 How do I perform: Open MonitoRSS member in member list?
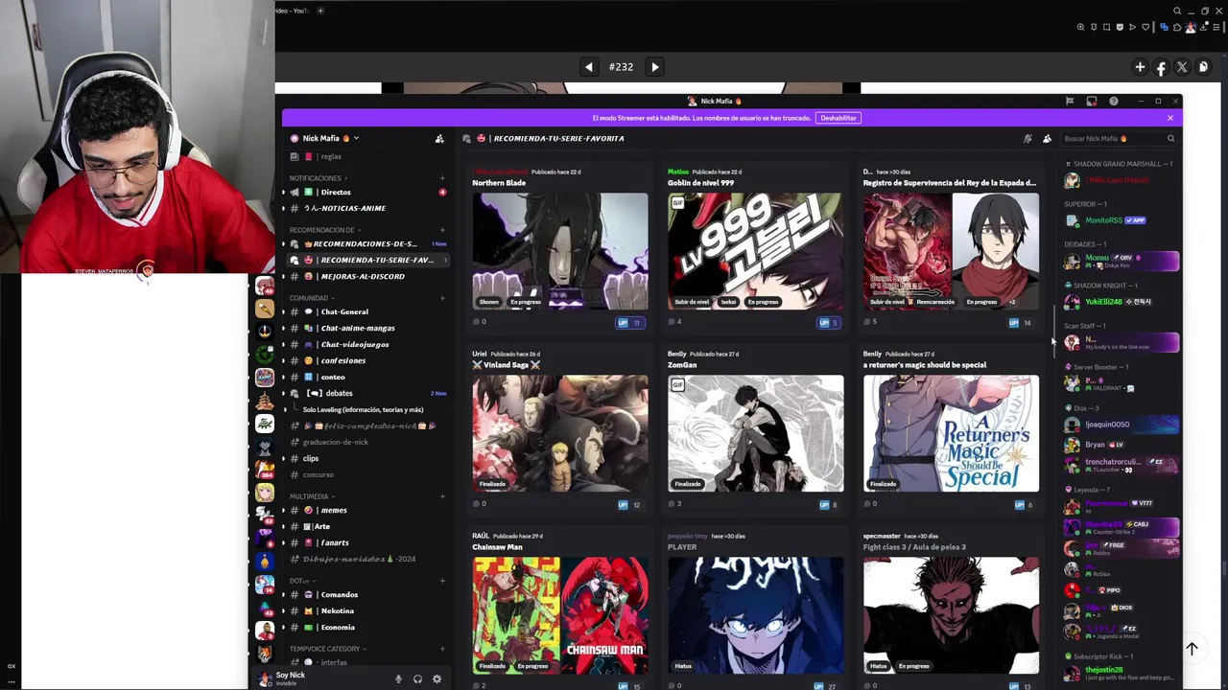1121,219
